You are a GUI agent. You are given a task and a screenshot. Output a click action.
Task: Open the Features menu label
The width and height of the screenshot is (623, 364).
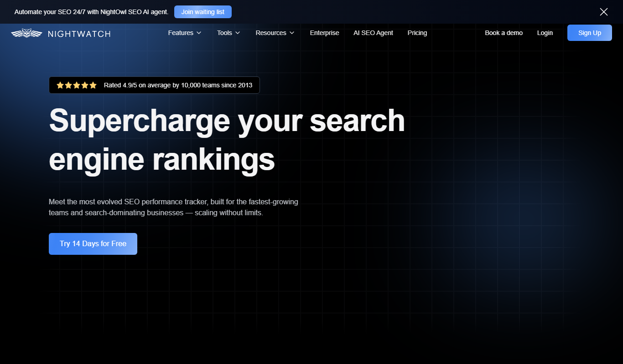click(181, 33)
